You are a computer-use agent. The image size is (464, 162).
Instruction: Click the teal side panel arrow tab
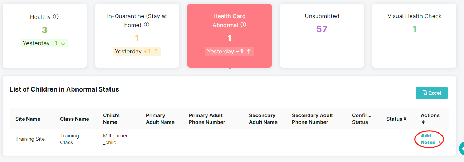[461, 148]
